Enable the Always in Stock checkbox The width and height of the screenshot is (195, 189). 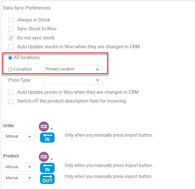[x=11, y=20]
